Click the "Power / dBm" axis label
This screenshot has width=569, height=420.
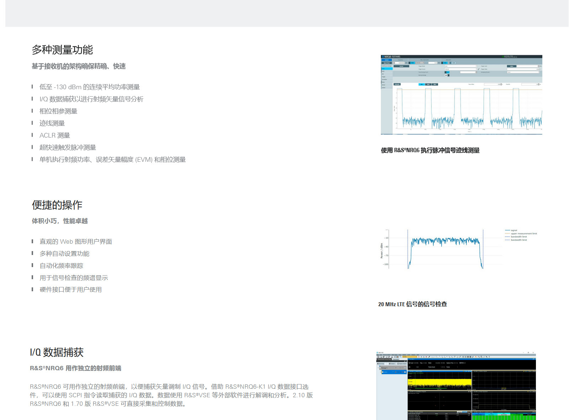382,251
